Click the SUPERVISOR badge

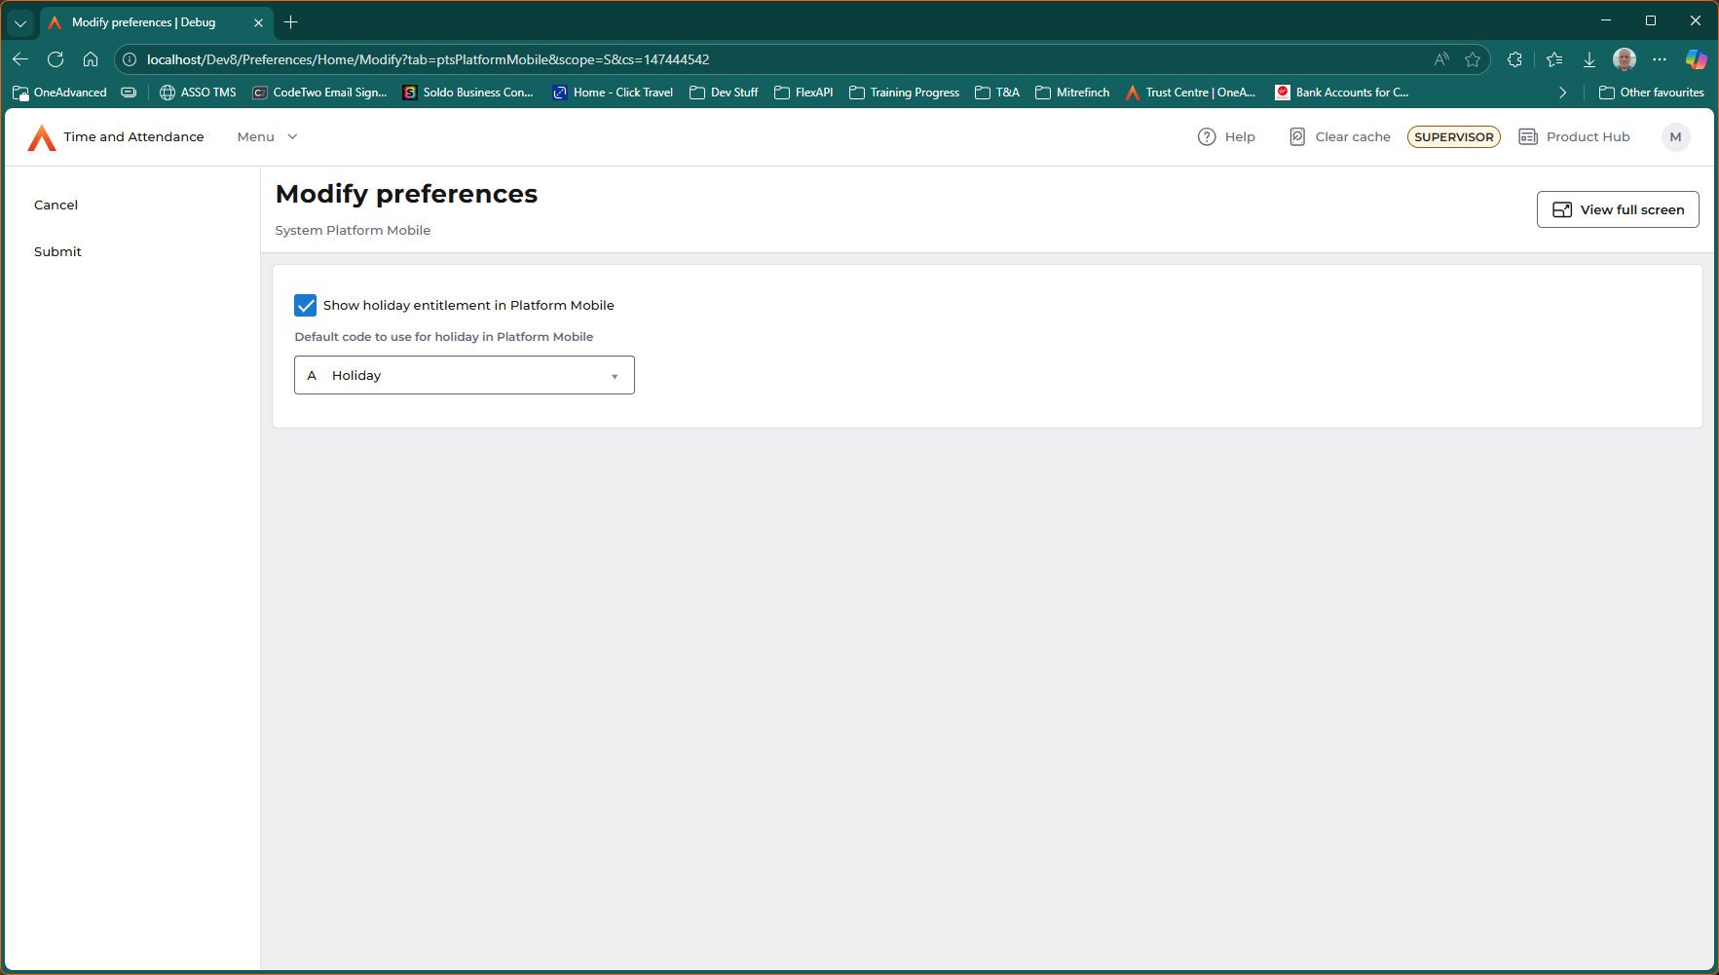(x=1454, y=137)
